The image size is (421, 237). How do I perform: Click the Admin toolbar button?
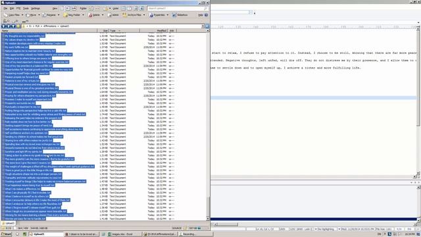coord(113,15)
